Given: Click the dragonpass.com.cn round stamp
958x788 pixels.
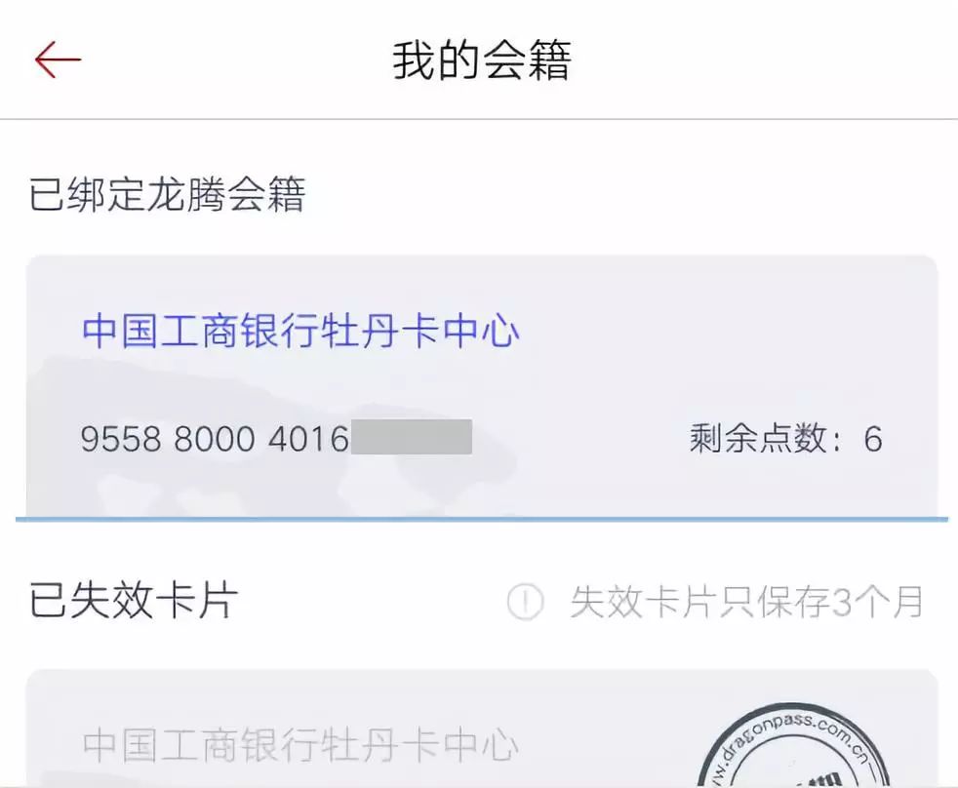Looking at the screenshot, I should point(794,745).
